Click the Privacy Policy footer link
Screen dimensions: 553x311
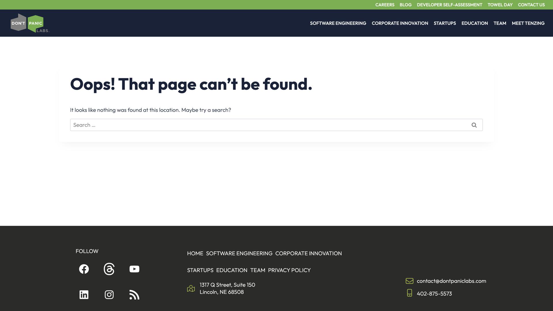289,270
